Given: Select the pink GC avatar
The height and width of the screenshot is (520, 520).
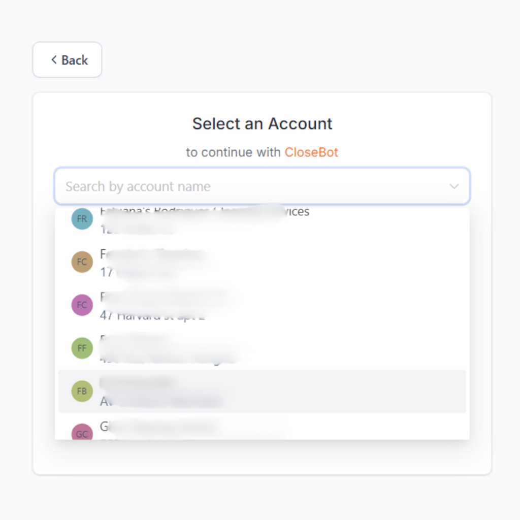Looking at the screenshot, I should (x=82, y=432).
